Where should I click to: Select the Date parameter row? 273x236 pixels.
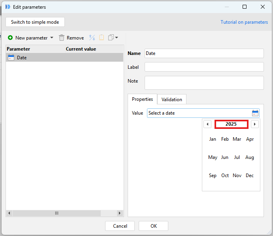[64, 57]
